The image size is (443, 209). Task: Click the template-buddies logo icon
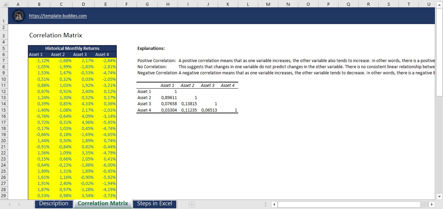tap(19, 15)
